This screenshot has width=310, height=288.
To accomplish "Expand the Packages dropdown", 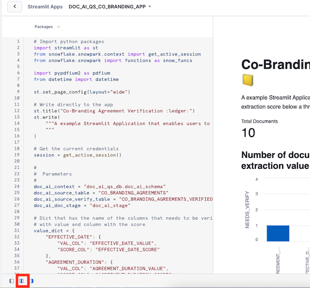I will [47, 27].
